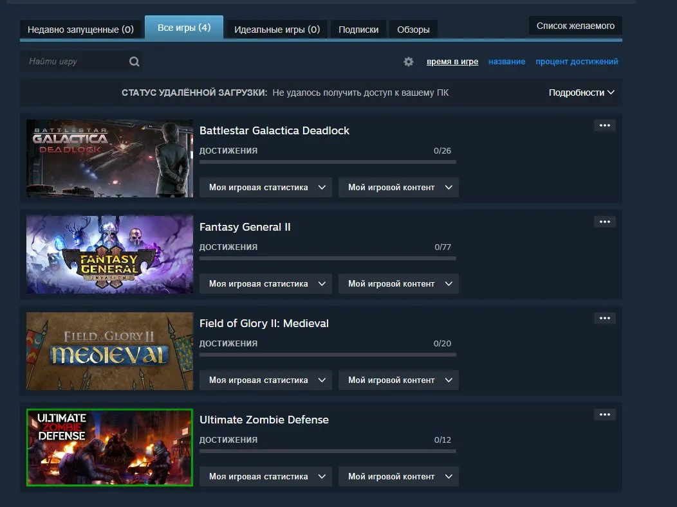Switch to Недавно запущенные (0) tab

coord(80,30)
